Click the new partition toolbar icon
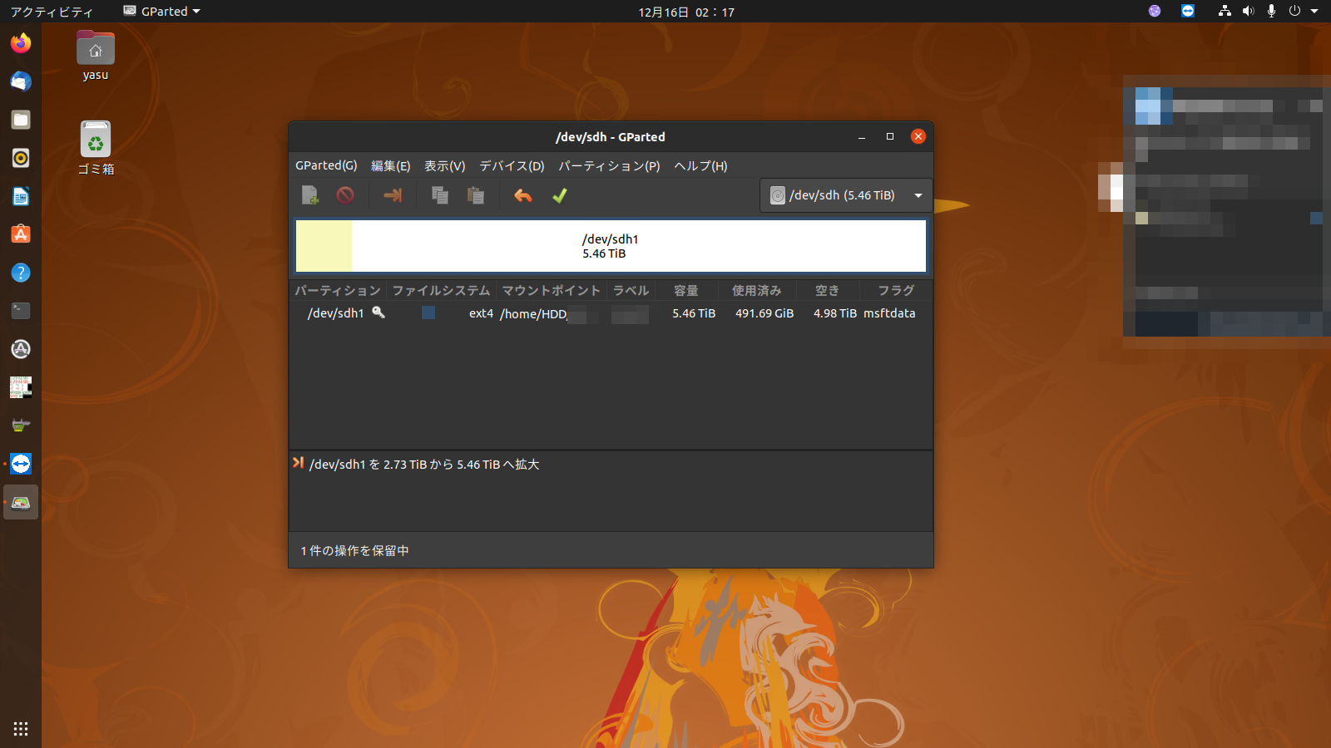Screen dimensions: 1331x748 tap(309, 195)
